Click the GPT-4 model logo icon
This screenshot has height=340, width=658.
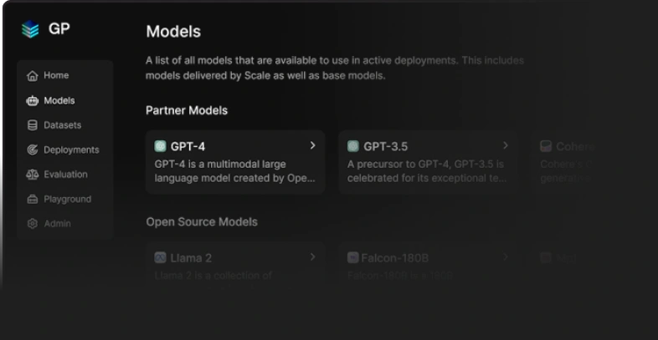[x=161, y=146]
